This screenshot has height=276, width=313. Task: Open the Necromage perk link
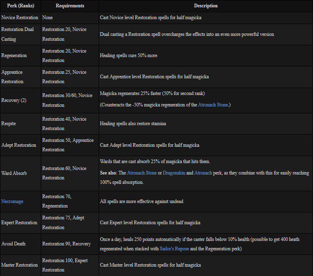click(x=12, y=201)
